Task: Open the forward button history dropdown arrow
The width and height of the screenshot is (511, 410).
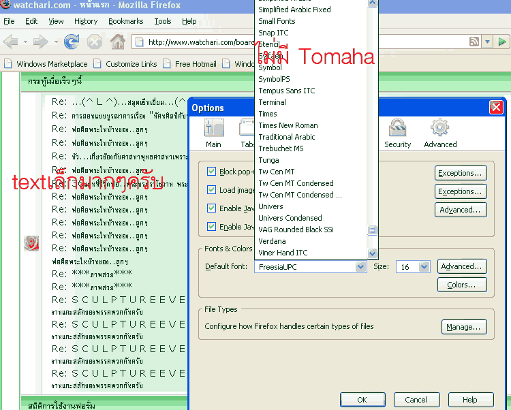Action: pyautogui.click(x=56, y=42)
